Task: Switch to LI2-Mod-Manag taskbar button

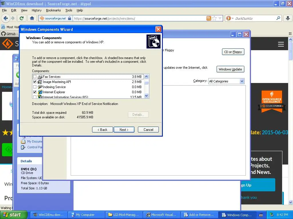Action: pyautogui.click(x=124, y=215)
